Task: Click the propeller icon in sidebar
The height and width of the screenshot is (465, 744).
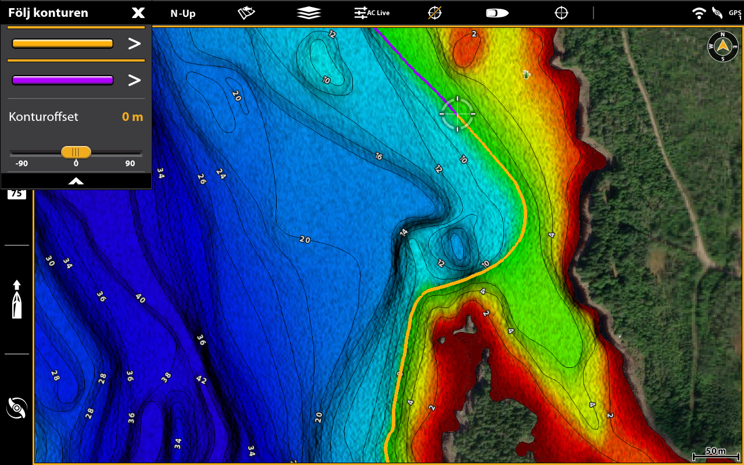Action: tap(17, 408)
